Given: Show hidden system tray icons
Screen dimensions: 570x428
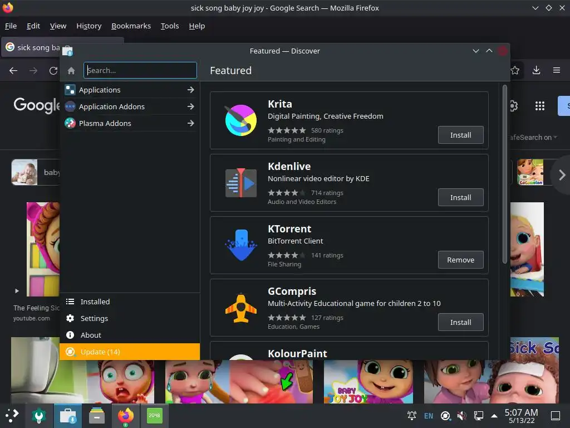Looking at the screenshot, I should point(494,416).
